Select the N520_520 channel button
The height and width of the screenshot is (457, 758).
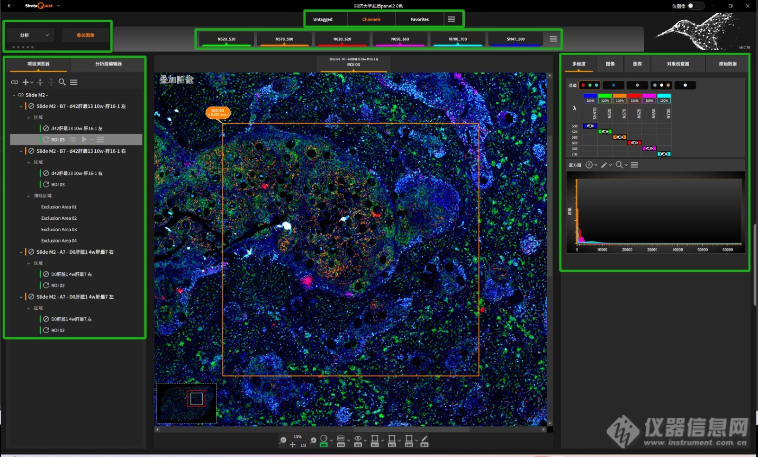pyautogui.click(x=226, y=39)
